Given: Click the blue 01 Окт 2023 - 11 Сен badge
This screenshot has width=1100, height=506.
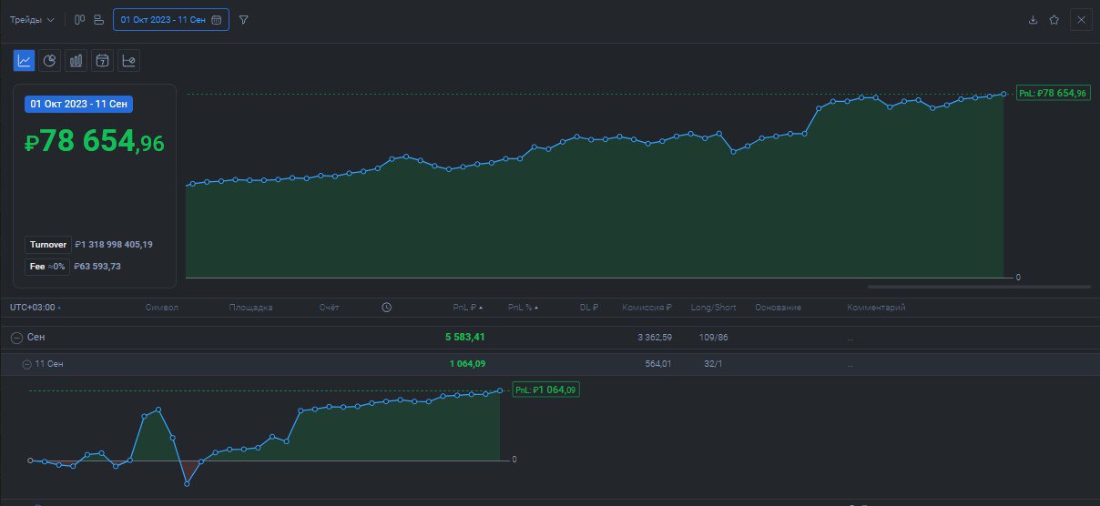Looking at the screenshot, I should (78, 104).
